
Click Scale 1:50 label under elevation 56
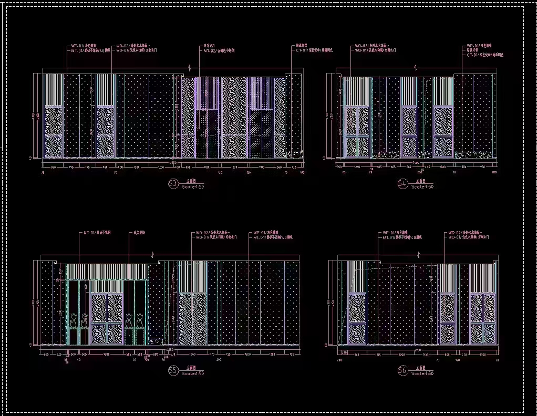pos(422,373)
